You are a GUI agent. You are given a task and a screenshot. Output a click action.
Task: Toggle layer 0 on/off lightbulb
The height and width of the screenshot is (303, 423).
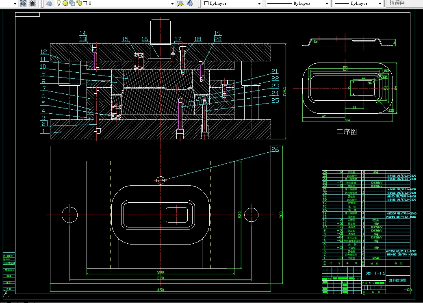point(59,3)
